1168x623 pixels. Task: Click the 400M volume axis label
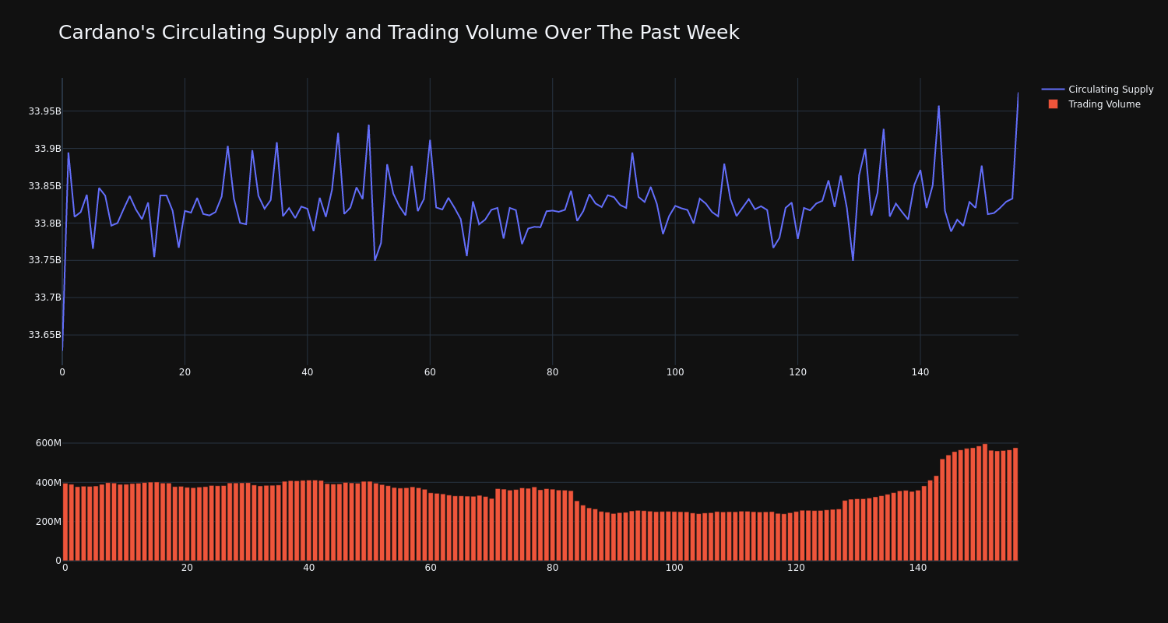(48, 483)
